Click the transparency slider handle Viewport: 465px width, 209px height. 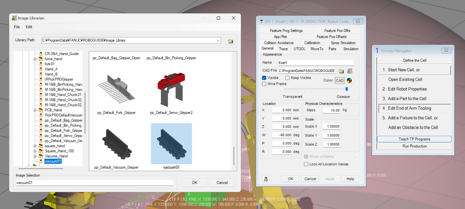click(347, 89)
